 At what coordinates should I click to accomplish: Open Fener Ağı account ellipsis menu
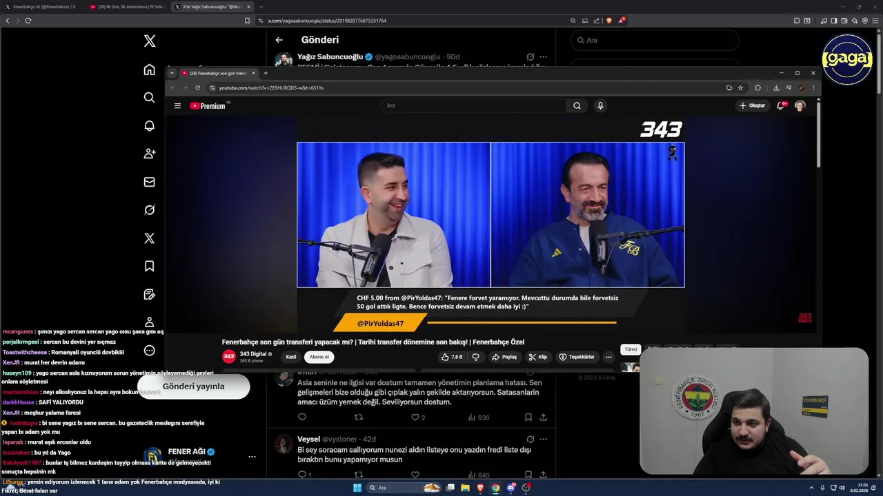pyautogui.click(x=252, y=457)
